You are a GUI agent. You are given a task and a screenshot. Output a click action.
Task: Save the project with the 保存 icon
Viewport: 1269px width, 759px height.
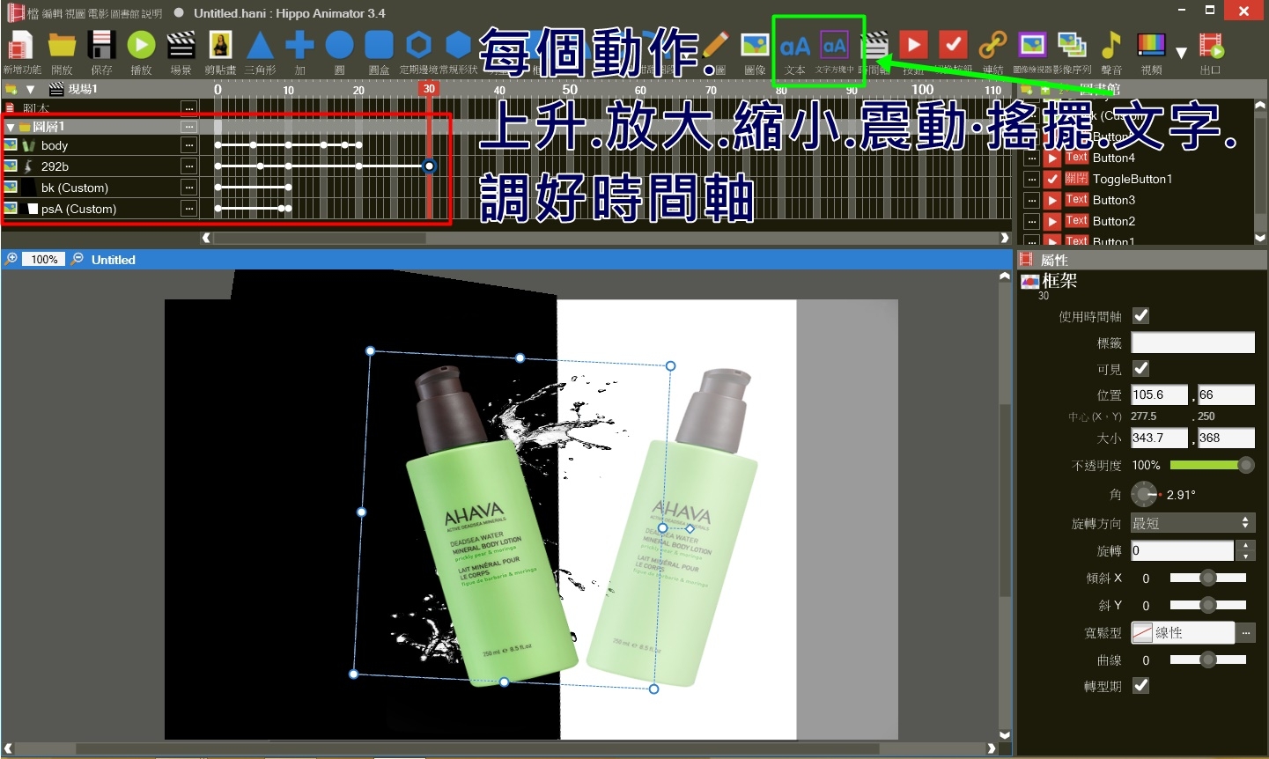point(101,45)
